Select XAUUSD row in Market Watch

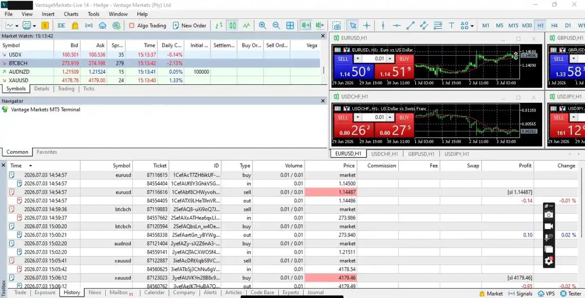[160, 80]
